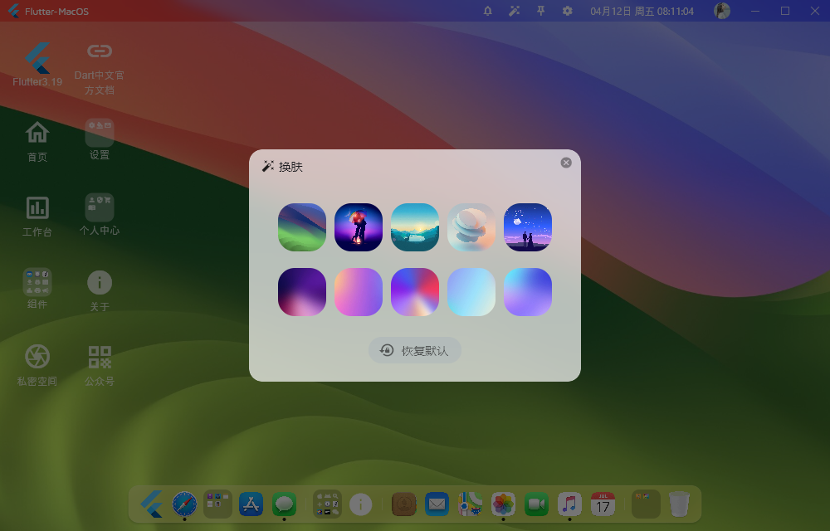
Task: Open the settings gear in the top bar
Action: point(567,11)
